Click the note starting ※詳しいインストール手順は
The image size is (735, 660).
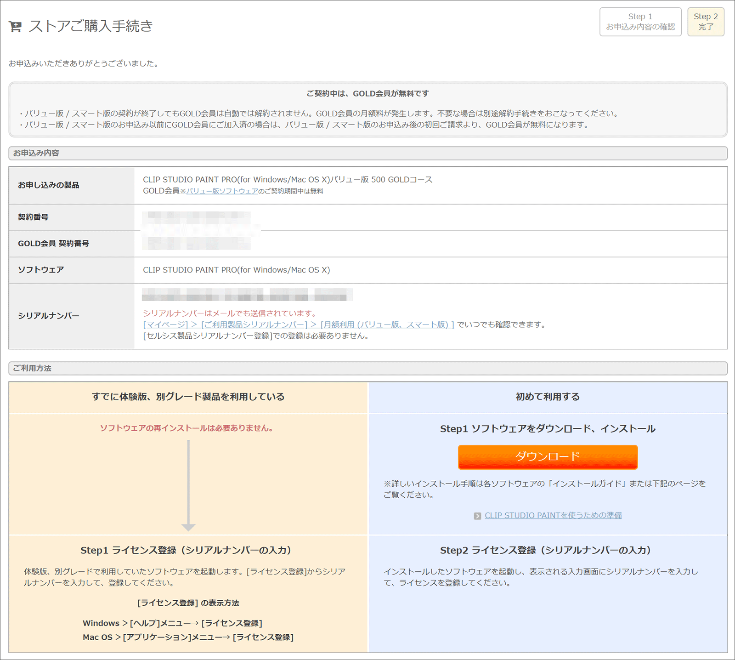pos(545,489)
